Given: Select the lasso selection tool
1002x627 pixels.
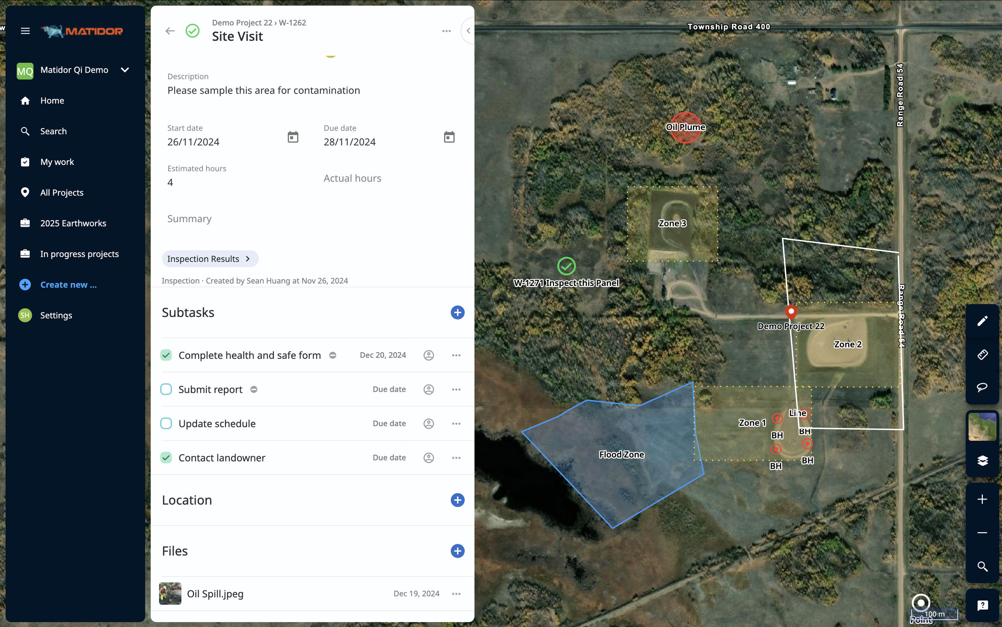Looking at the screenshot, I should click(x=982, y=387).
